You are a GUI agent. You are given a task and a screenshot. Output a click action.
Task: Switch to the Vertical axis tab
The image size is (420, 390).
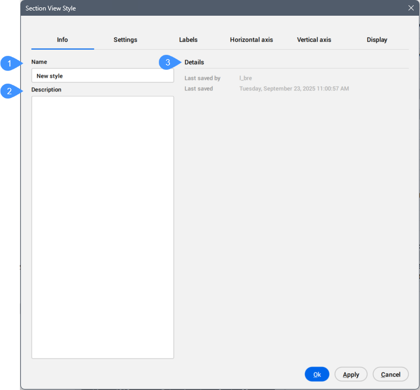[x=314, y=40]
